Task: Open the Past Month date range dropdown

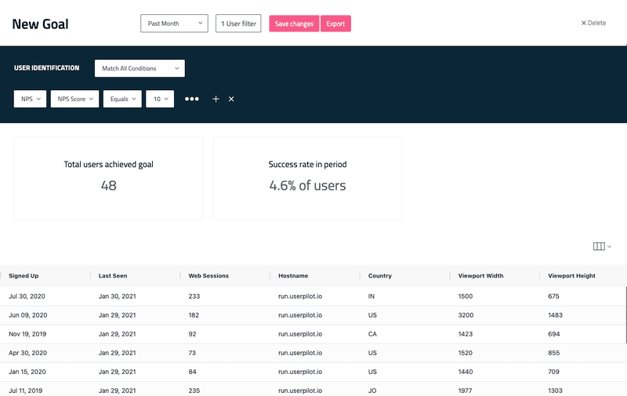Action: click(174, 24)
